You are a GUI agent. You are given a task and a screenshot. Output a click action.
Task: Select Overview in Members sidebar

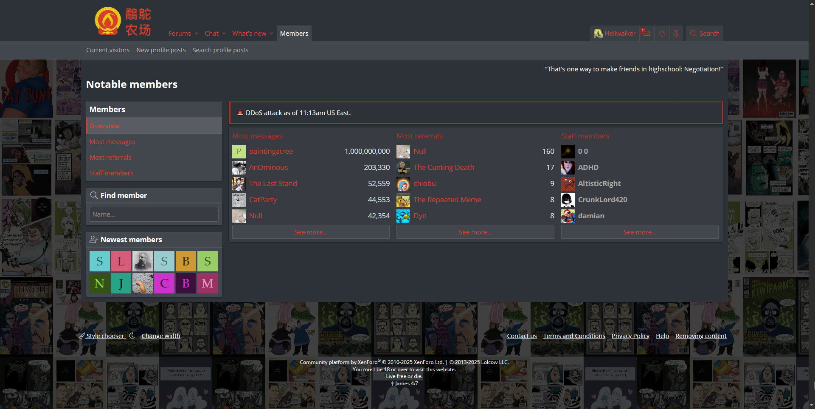point(154,126)
